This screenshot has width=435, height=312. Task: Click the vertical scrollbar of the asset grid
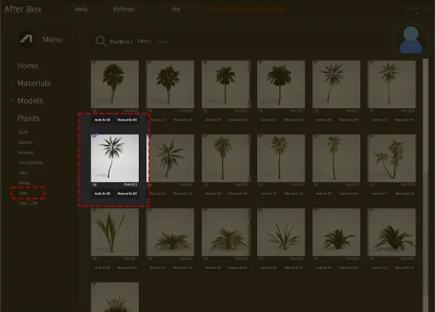pos(426,185)
